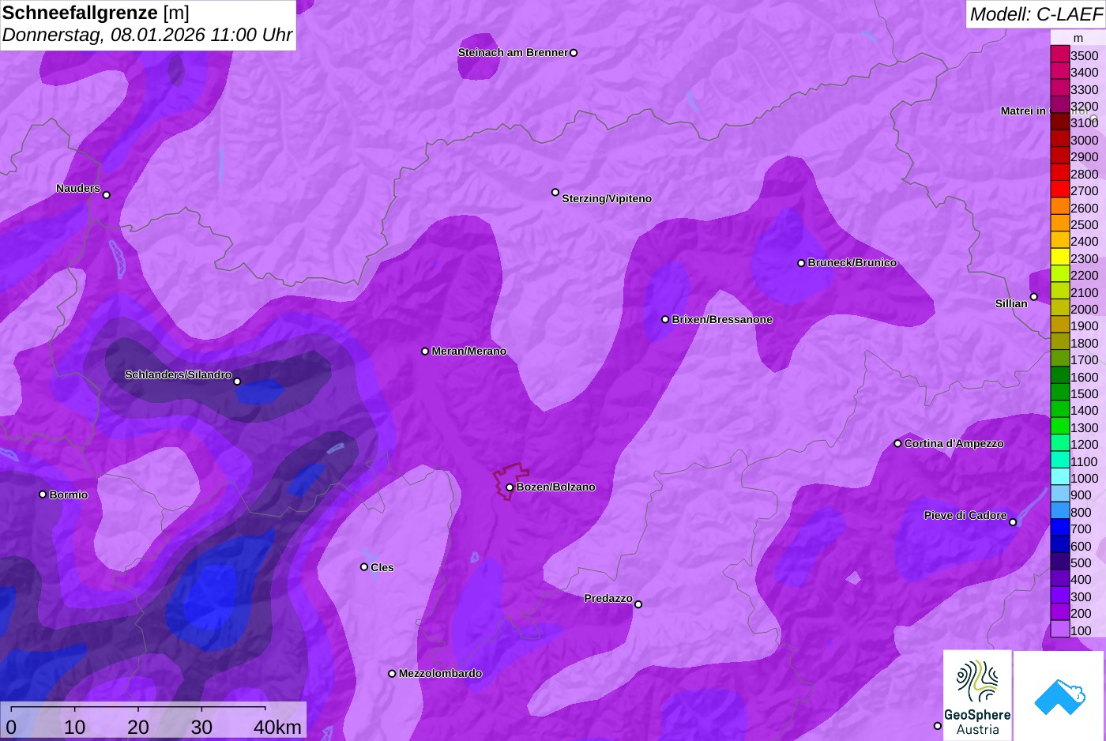The height and width of the screenshot is (741, 1106).
Task: Click the GeoSphere Austria logo
Action: [x=977, y=695]
